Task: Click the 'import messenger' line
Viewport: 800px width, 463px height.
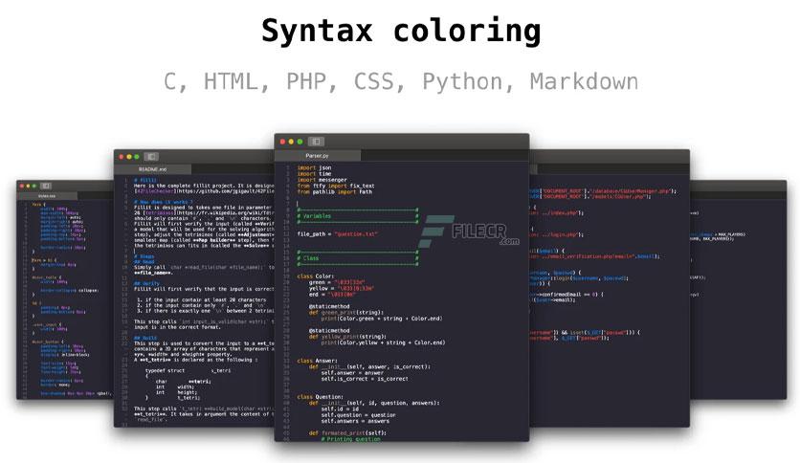Action: click(x=322, y=180)
